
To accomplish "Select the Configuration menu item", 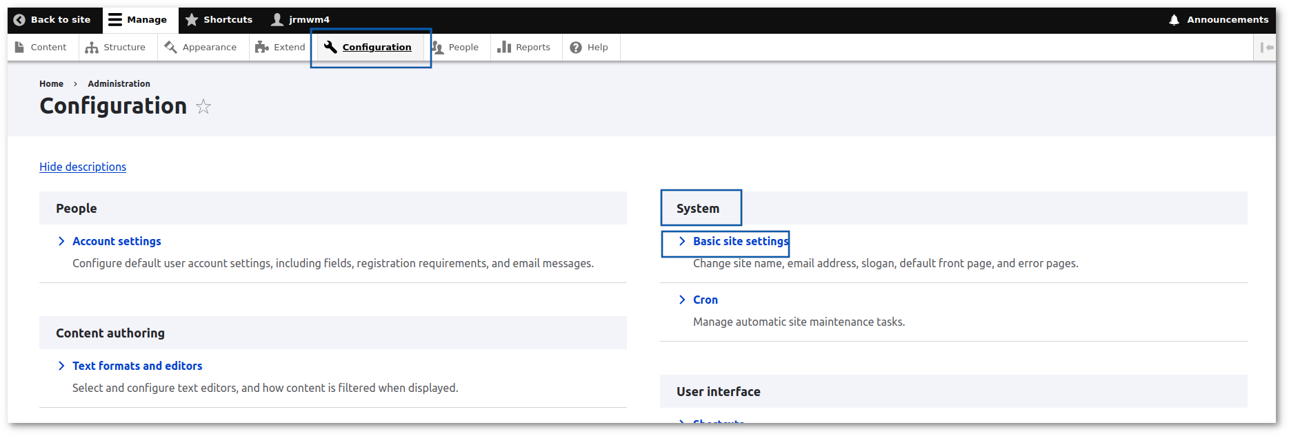I will click(371, 48).
